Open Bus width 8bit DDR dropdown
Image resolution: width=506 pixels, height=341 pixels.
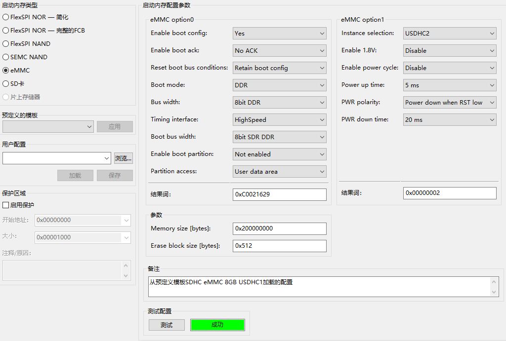coord(280,103)
